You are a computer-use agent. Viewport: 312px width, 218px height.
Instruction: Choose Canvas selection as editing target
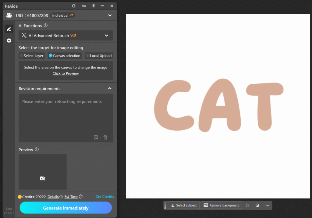(x=65, y=56)
